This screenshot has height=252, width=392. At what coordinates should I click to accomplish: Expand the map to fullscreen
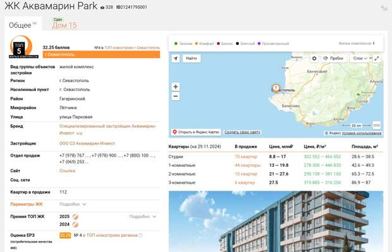point(376,59)
